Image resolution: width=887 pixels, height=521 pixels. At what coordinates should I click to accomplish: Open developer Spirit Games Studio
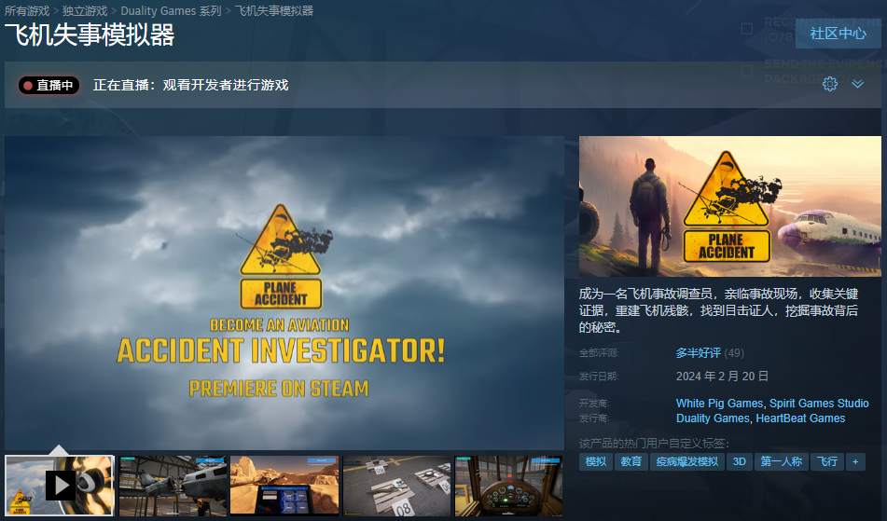pos(819,404)
